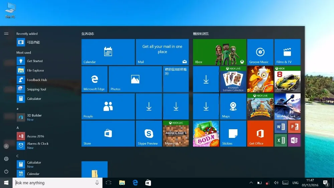Open the Minecraft tile
The height and width of the screenshot is (188, 334).
pyautogui.click(x=176, y=134)
